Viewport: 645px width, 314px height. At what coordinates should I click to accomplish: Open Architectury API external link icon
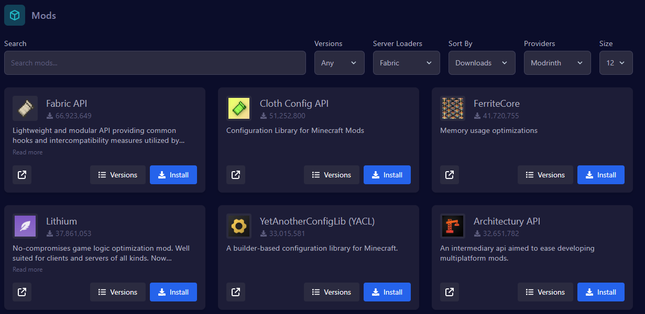tap(450, 292)
